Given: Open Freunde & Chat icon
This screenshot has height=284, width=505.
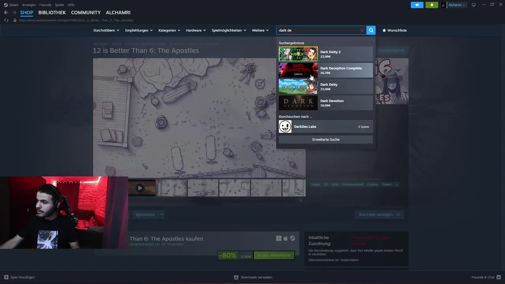Looking at the screenshot, I should 499,277.
